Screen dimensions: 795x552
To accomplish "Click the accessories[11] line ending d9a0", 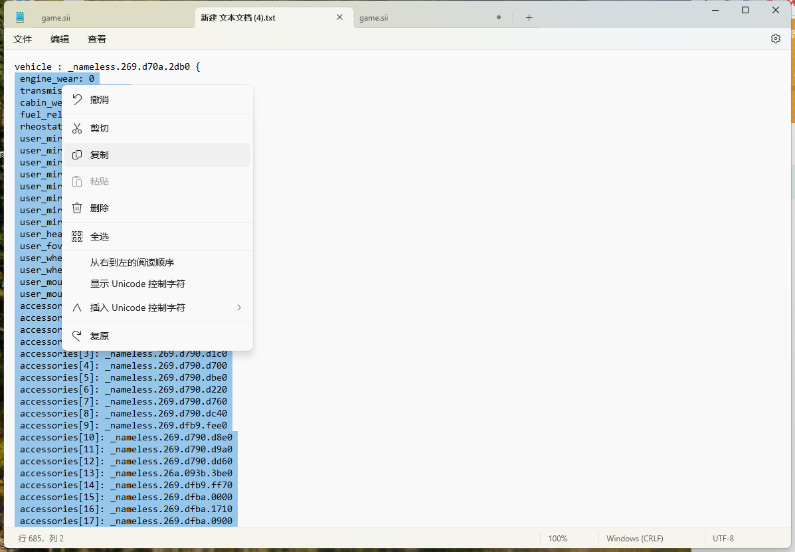I will click(x=126, y=449).
